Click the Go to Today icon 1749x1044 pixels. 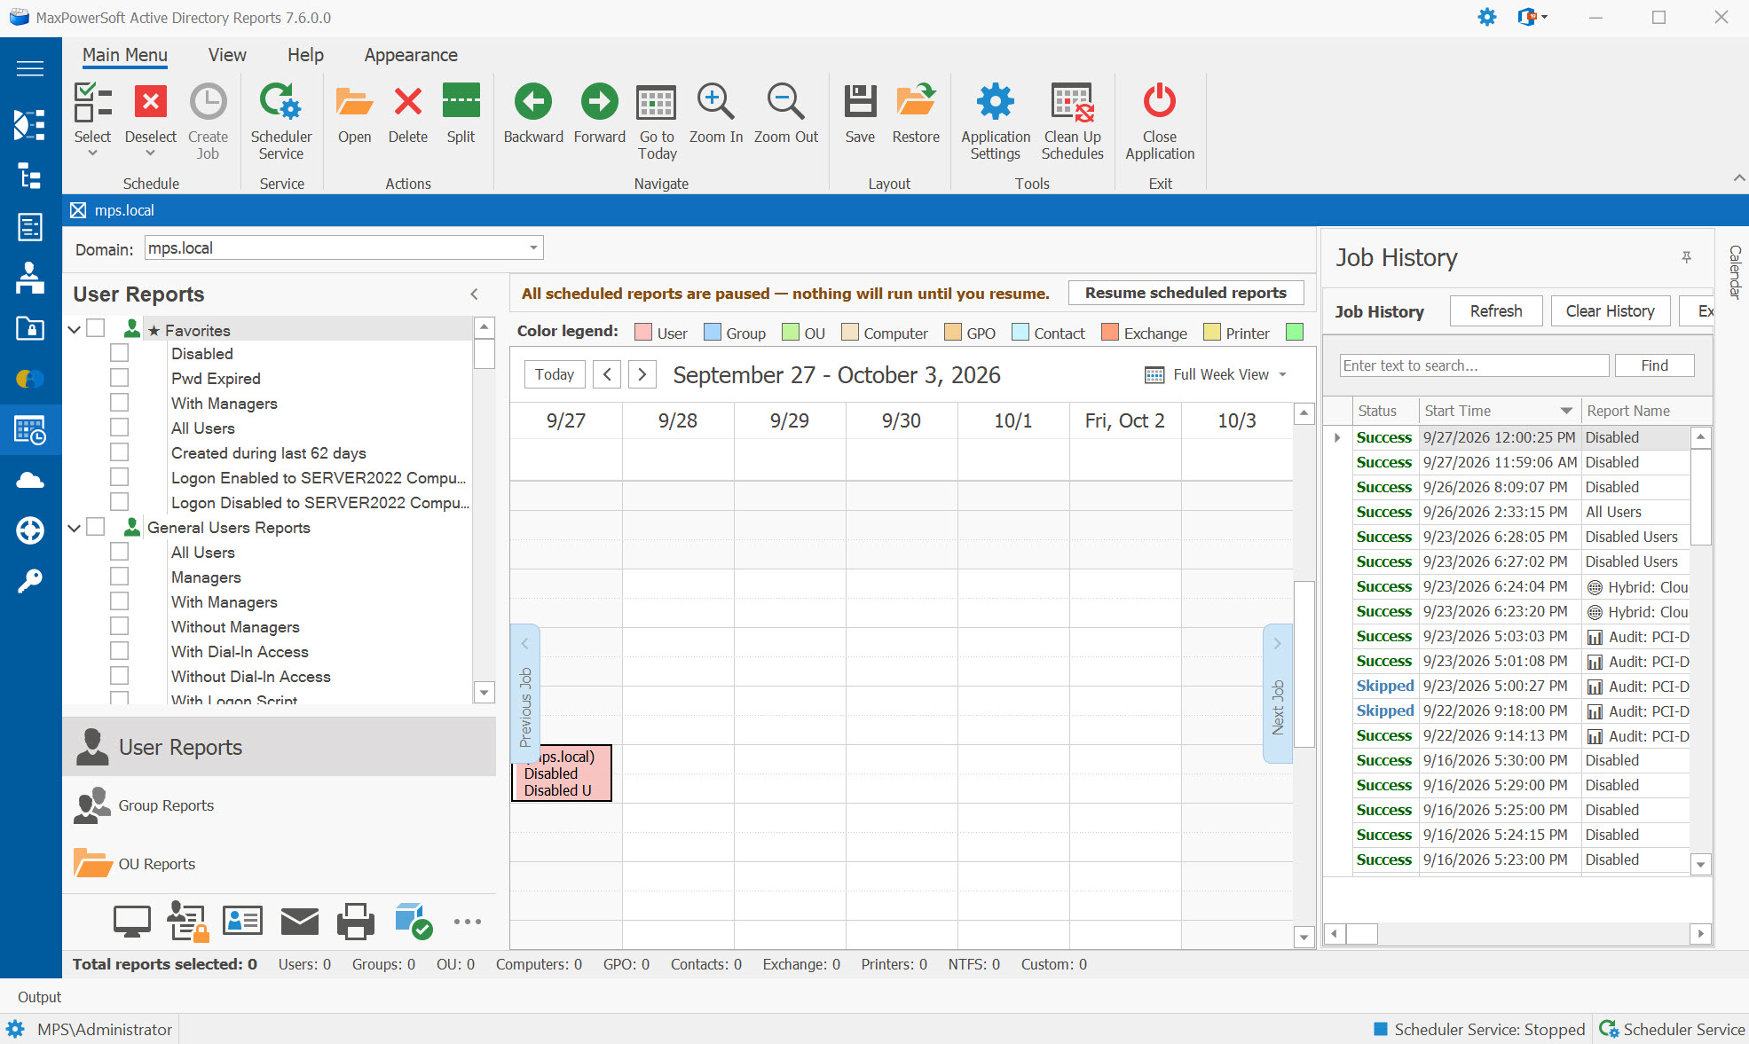(657, 102)
